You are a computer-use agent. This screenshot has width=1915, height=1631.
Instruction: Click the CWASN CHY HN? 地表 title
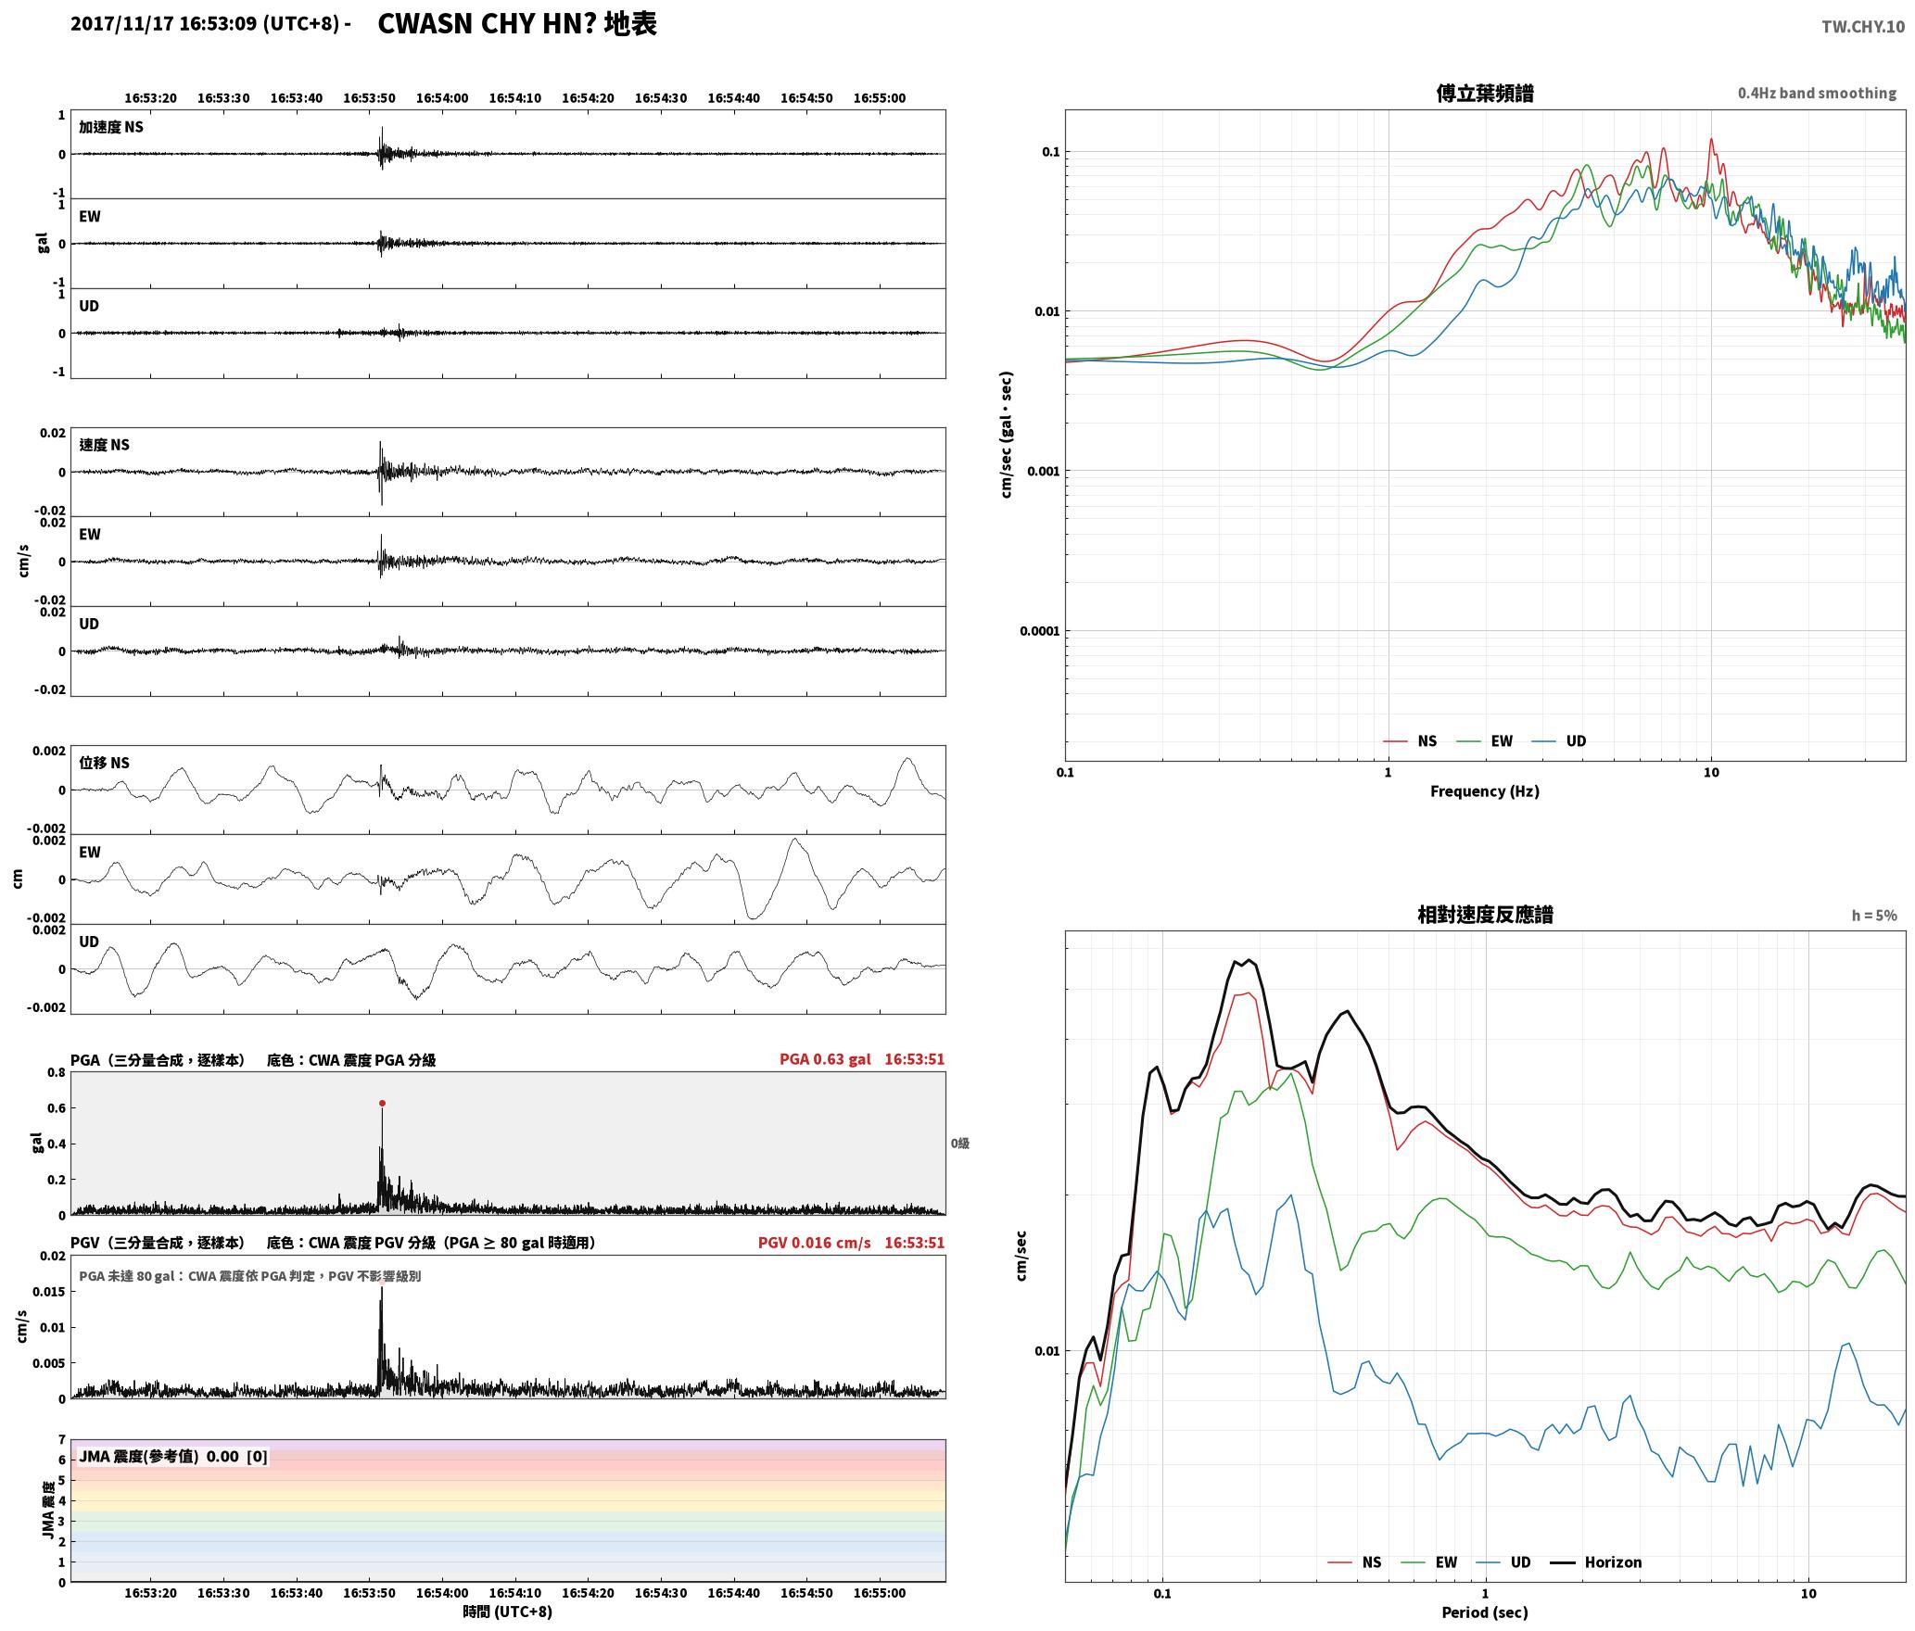[x=517, y=24]
